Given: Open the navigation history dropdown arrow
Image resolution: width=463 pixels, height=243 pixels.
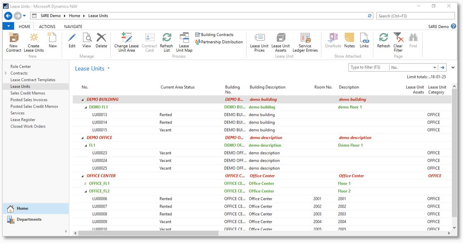Looking at the screenshot, I should (x=24, y=16).
